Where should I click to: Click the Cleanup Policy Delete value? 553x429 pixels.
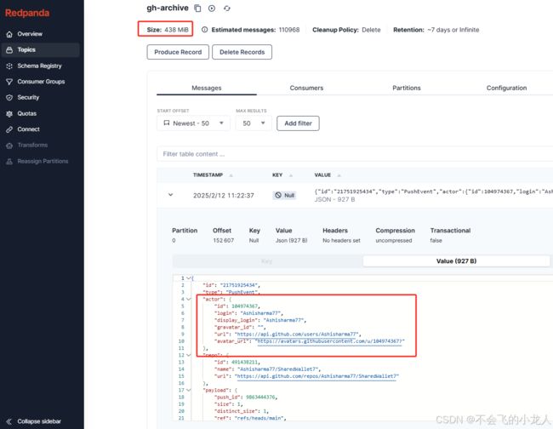371,30
